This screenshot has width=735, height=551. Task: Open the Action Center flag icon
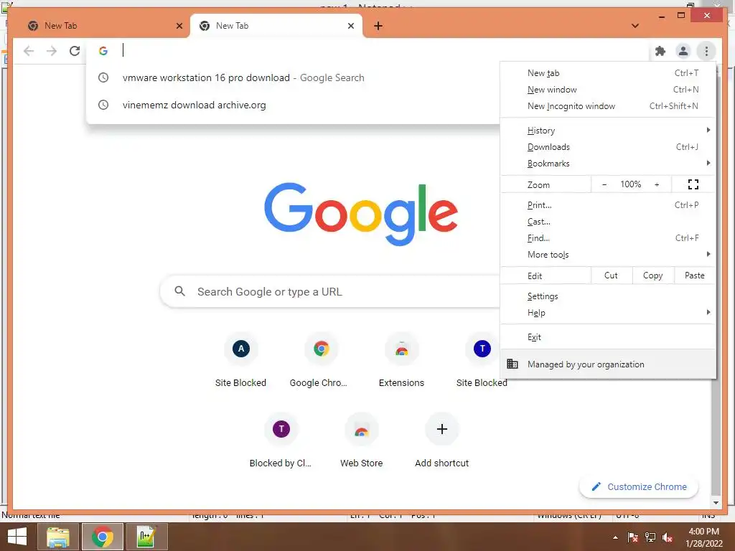(x=633, y=537)
